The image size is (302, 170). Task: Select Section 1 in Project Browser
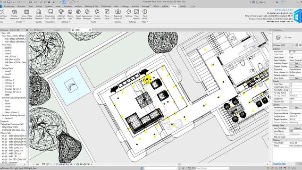pos(9,119)
